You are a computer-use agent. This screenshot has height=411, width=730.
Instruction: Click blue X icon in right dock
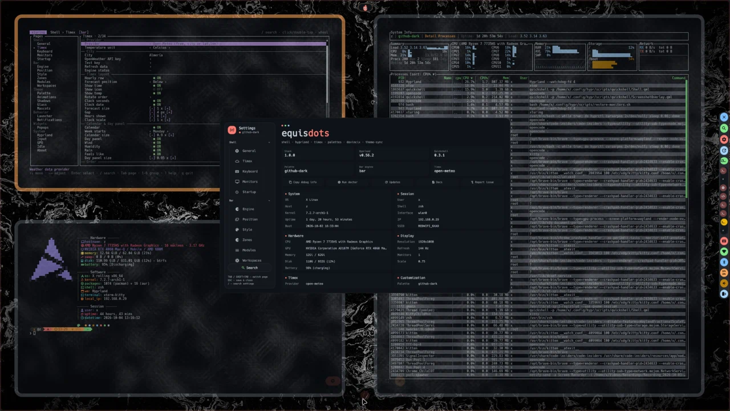pos(724,117)
